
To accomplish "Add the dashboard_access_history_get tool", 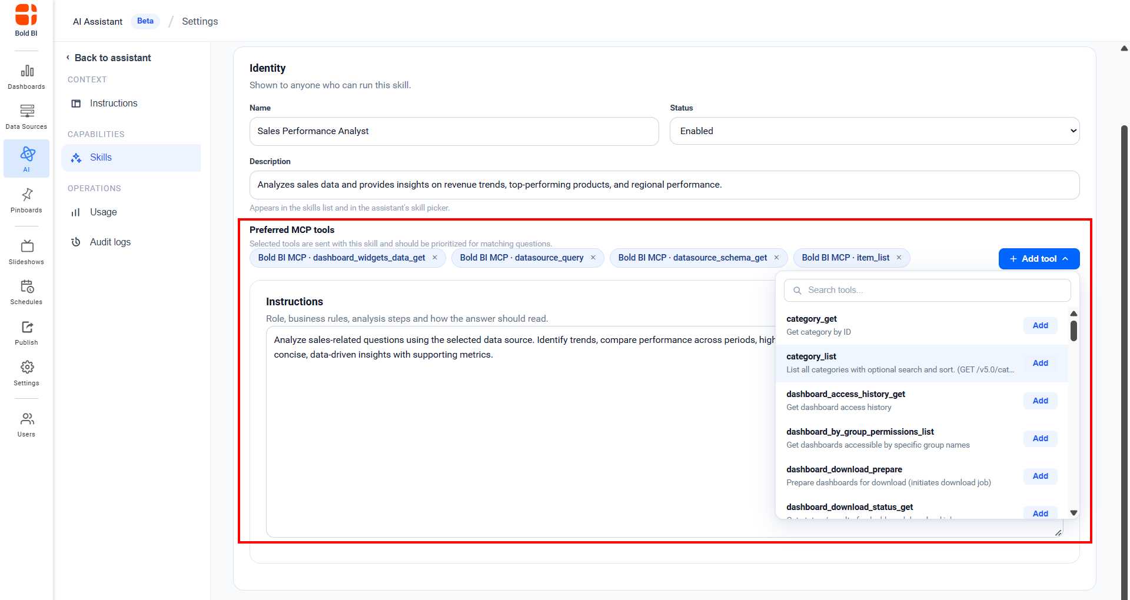I will (x=1040, y=401).
